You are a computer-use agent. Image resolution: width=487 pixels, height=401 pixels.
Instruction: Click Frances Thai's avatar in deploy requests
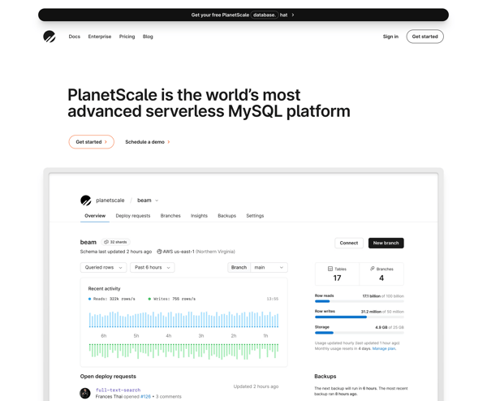[x=85, y=393]
